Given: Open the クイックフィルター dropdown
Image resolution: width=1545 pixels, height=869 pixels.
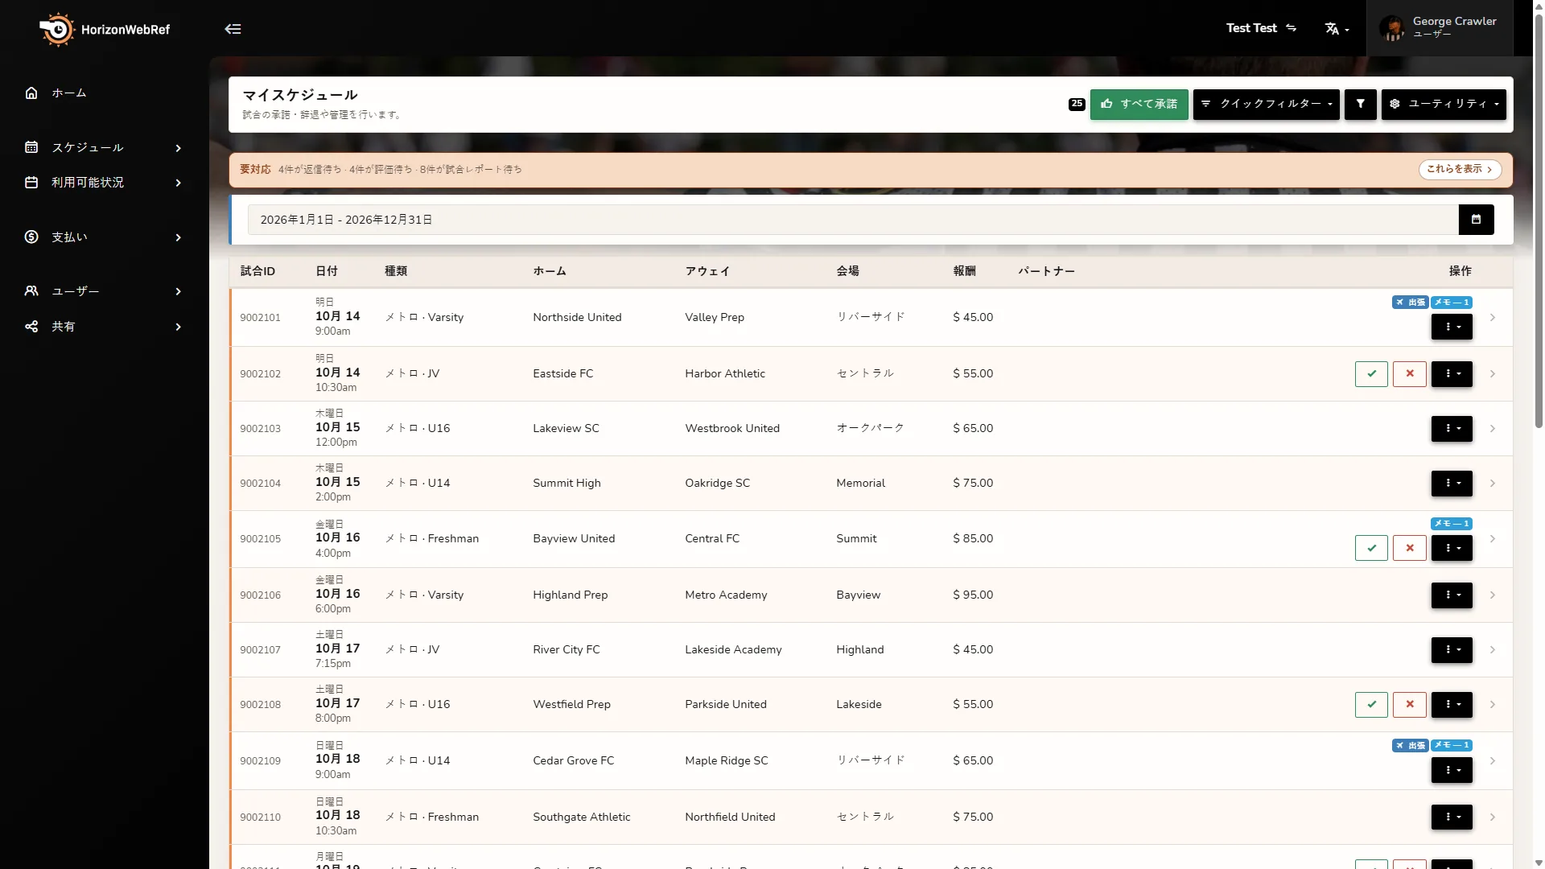Looking at the screenshot, I should (1266, 104).
